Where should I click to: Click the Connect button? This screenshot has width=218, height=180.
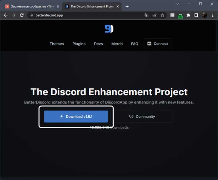pos(158,44)
